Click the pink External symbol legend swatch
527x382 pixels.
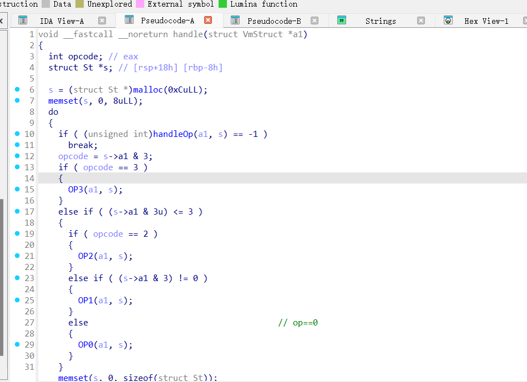click(x=140, y=4)
